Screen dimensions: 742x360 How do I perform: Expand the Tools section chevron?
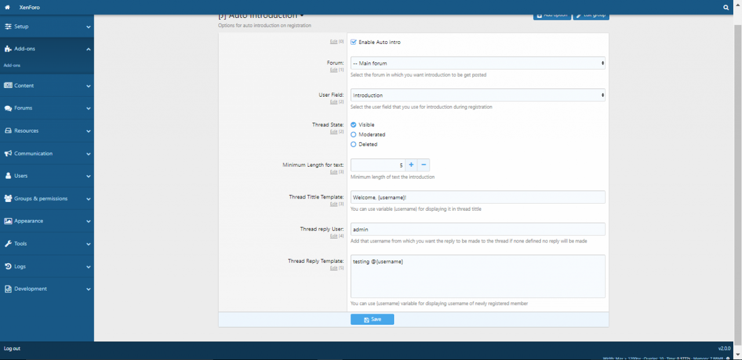88,244
